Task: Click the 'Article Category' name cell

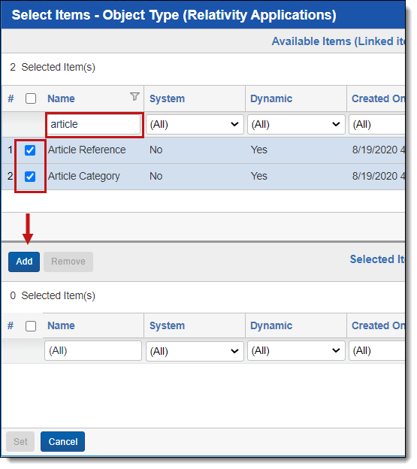Action: point(83,176)
